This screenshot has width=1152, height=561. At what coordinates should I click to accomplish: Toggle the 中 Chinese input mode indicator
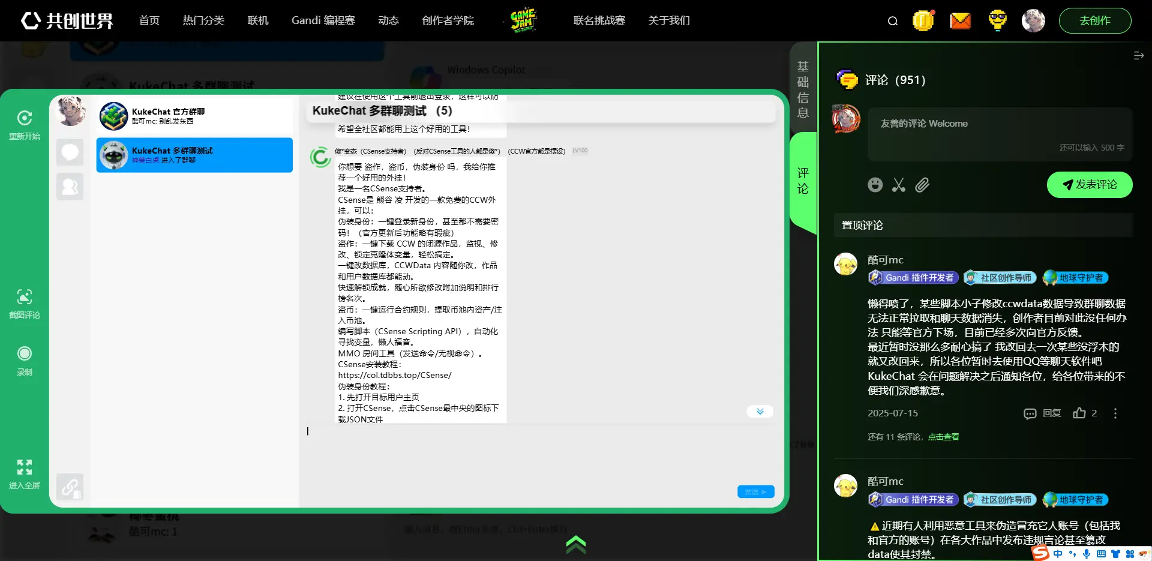[x=1058, y=554]
